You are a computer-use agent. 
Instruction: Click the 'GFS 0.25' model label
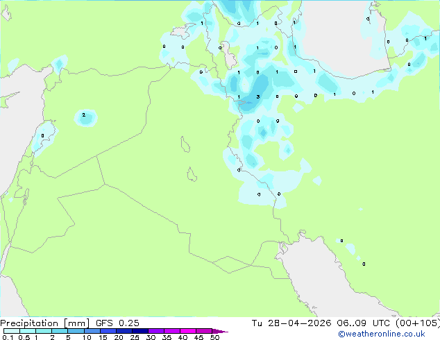pyautogui.click(x=117, y=323)
